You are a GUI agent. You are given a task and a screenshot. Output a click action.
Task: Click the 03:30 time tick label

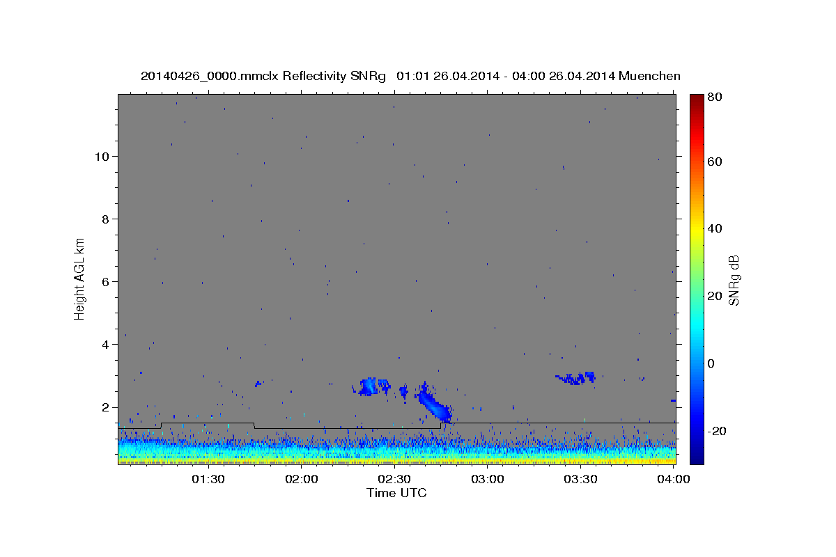pos(580,479)
